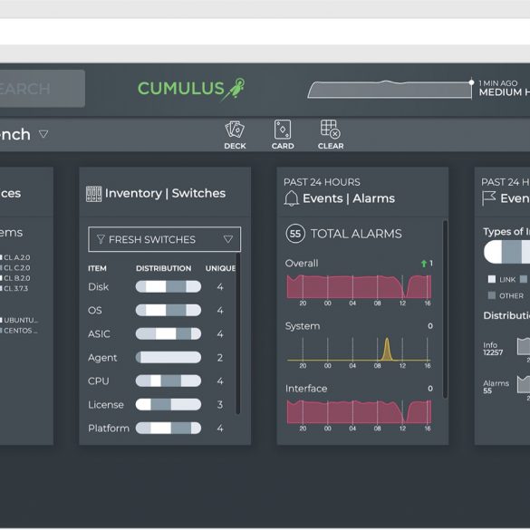The width and height of the screenshot is (530, 530).
Task: Click the OTHER legend swatch
Action: tap(492, 295)
